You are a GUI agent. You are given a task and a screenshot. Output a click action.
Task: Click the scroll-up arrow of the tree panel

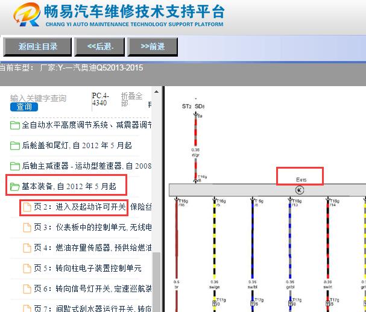point(156,92)
